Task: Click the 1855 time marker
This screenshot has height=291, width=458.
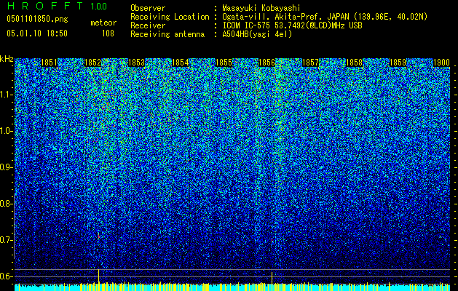Action: click(224, 63)
